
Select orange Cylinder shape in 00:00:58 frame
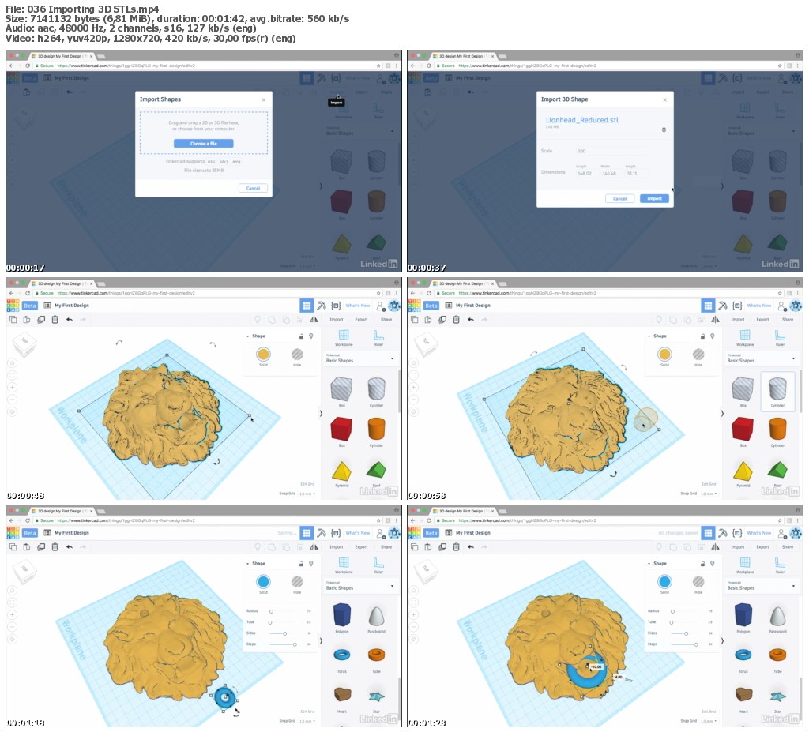tap(777, 430)
